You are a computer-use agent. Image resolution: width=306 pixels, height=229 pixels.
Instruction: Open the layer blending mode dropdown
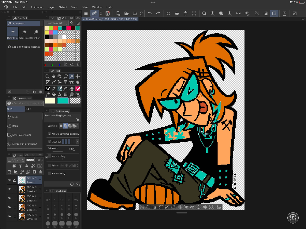(x=20, y=160)
